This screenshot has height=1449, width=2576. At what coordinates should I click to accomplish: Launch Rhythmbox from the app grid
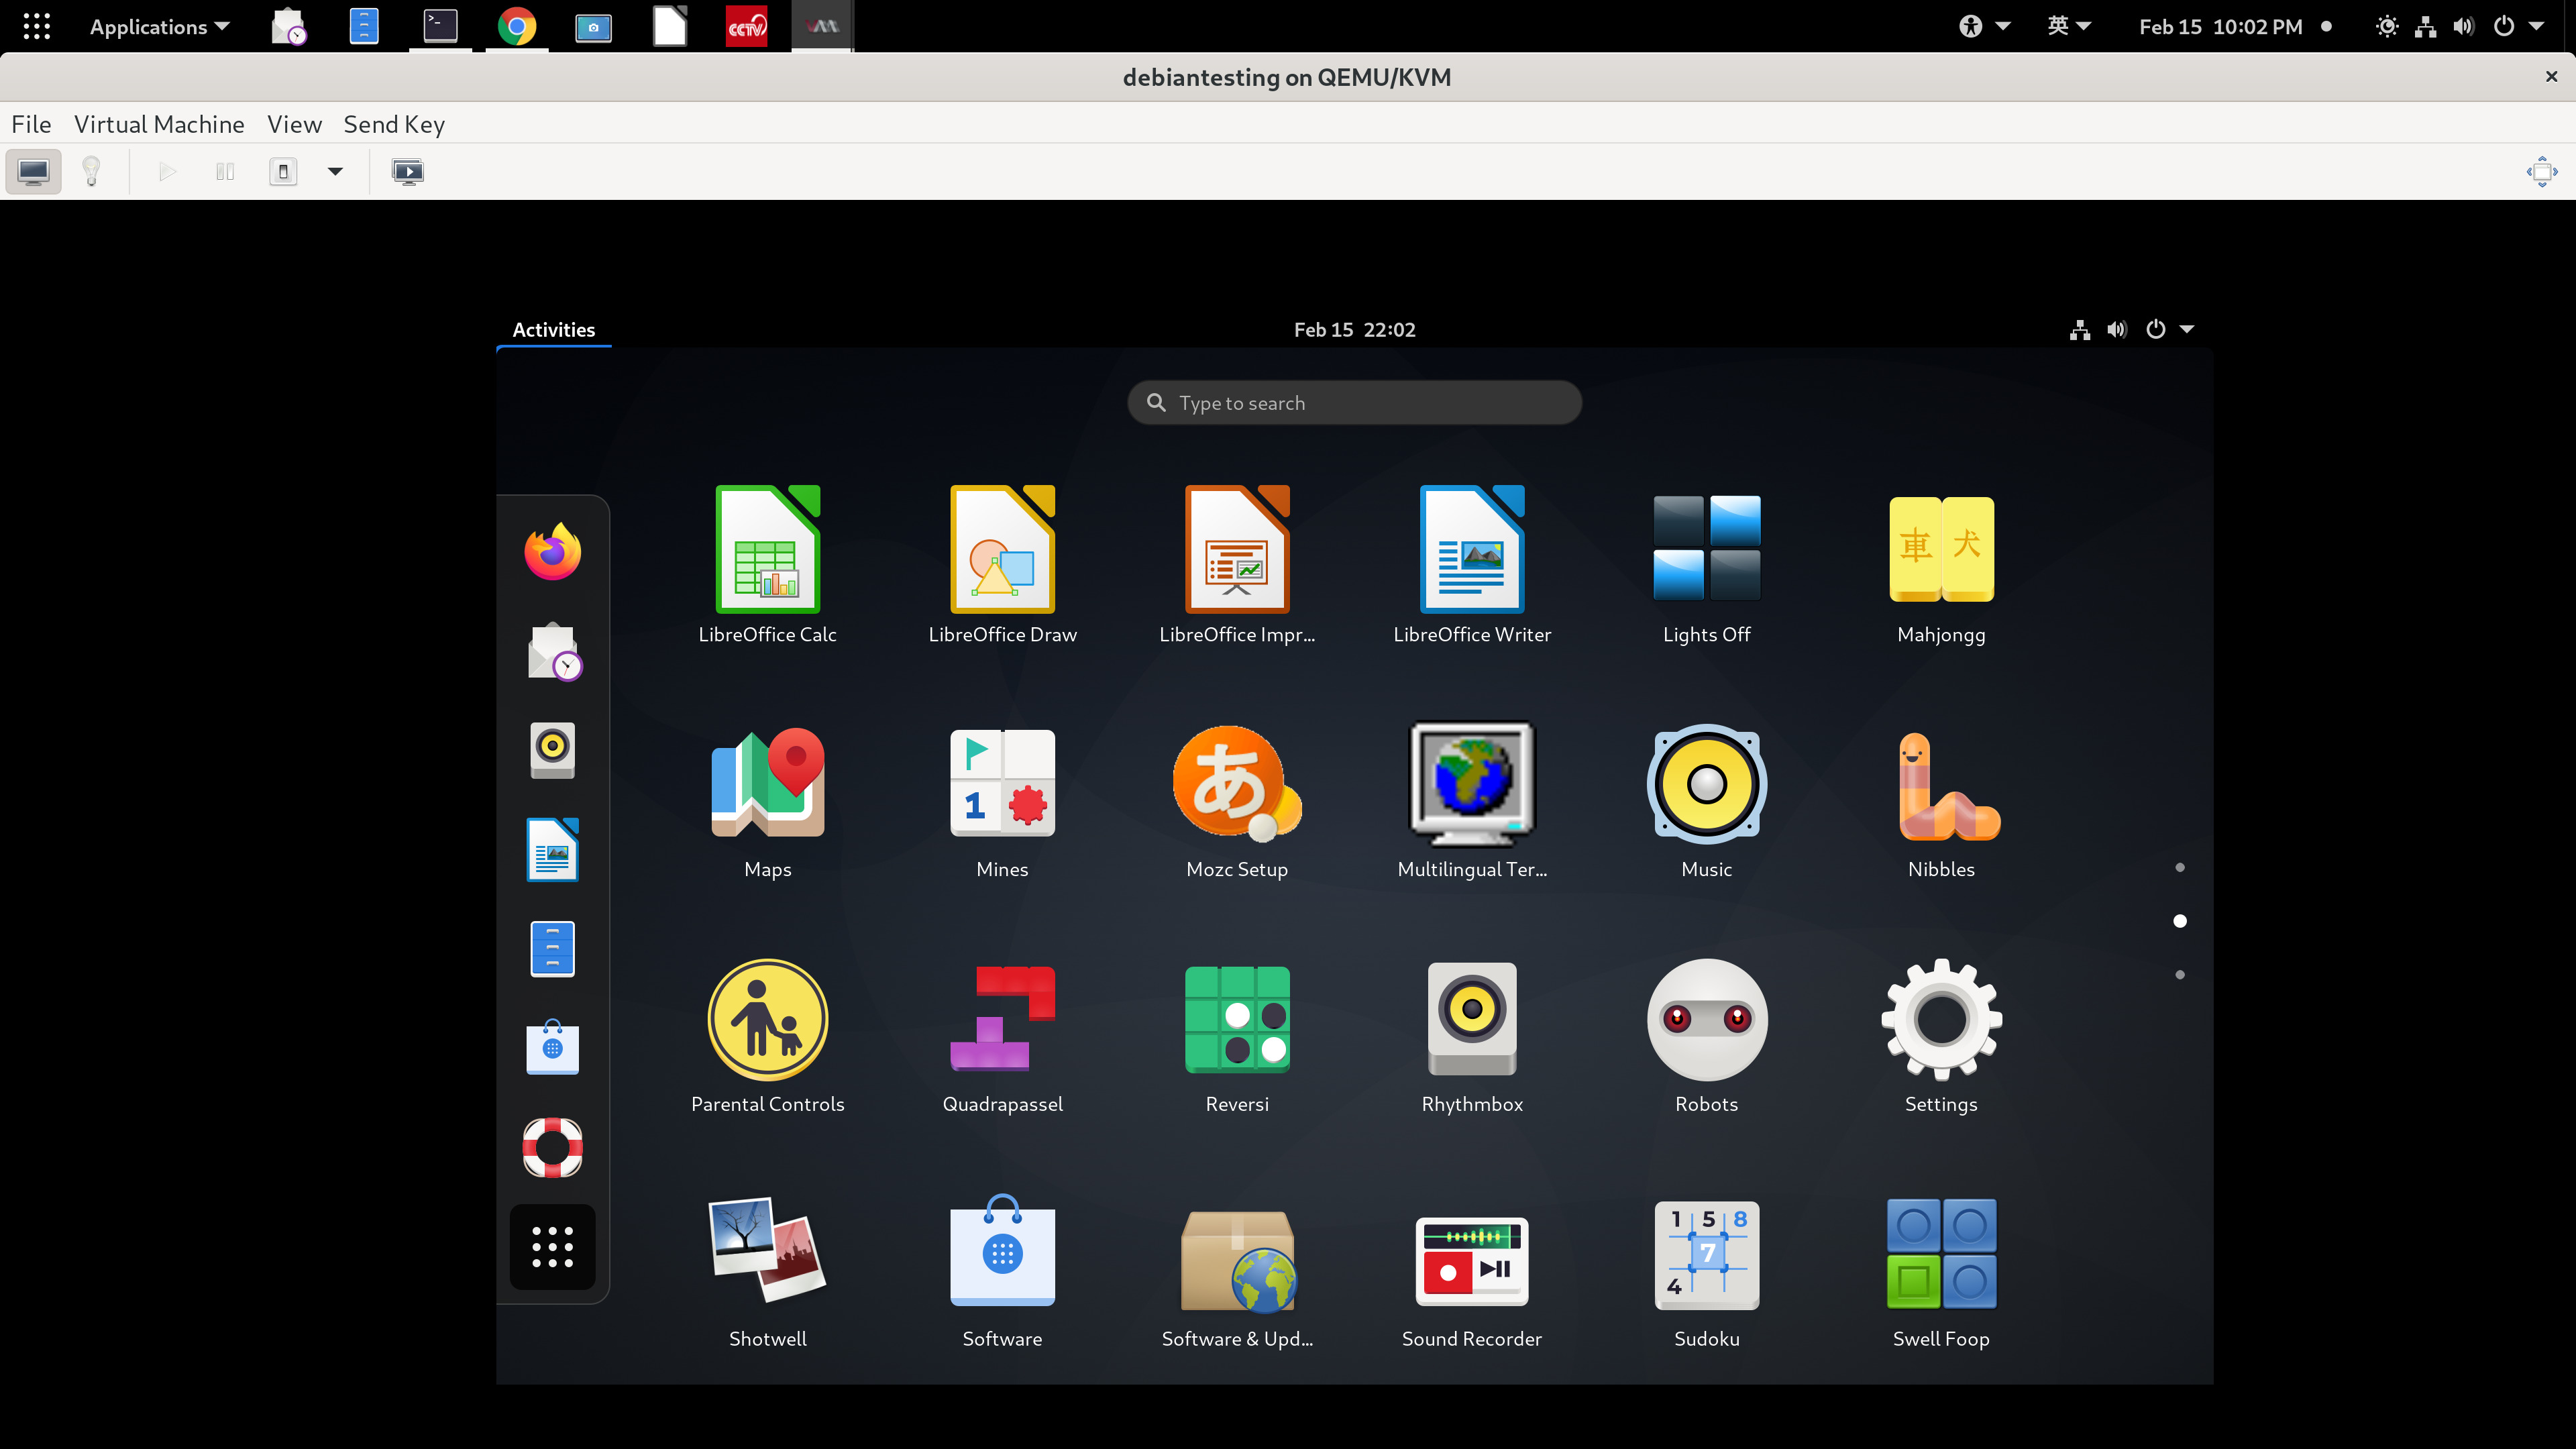[x=1472, y=1035]
